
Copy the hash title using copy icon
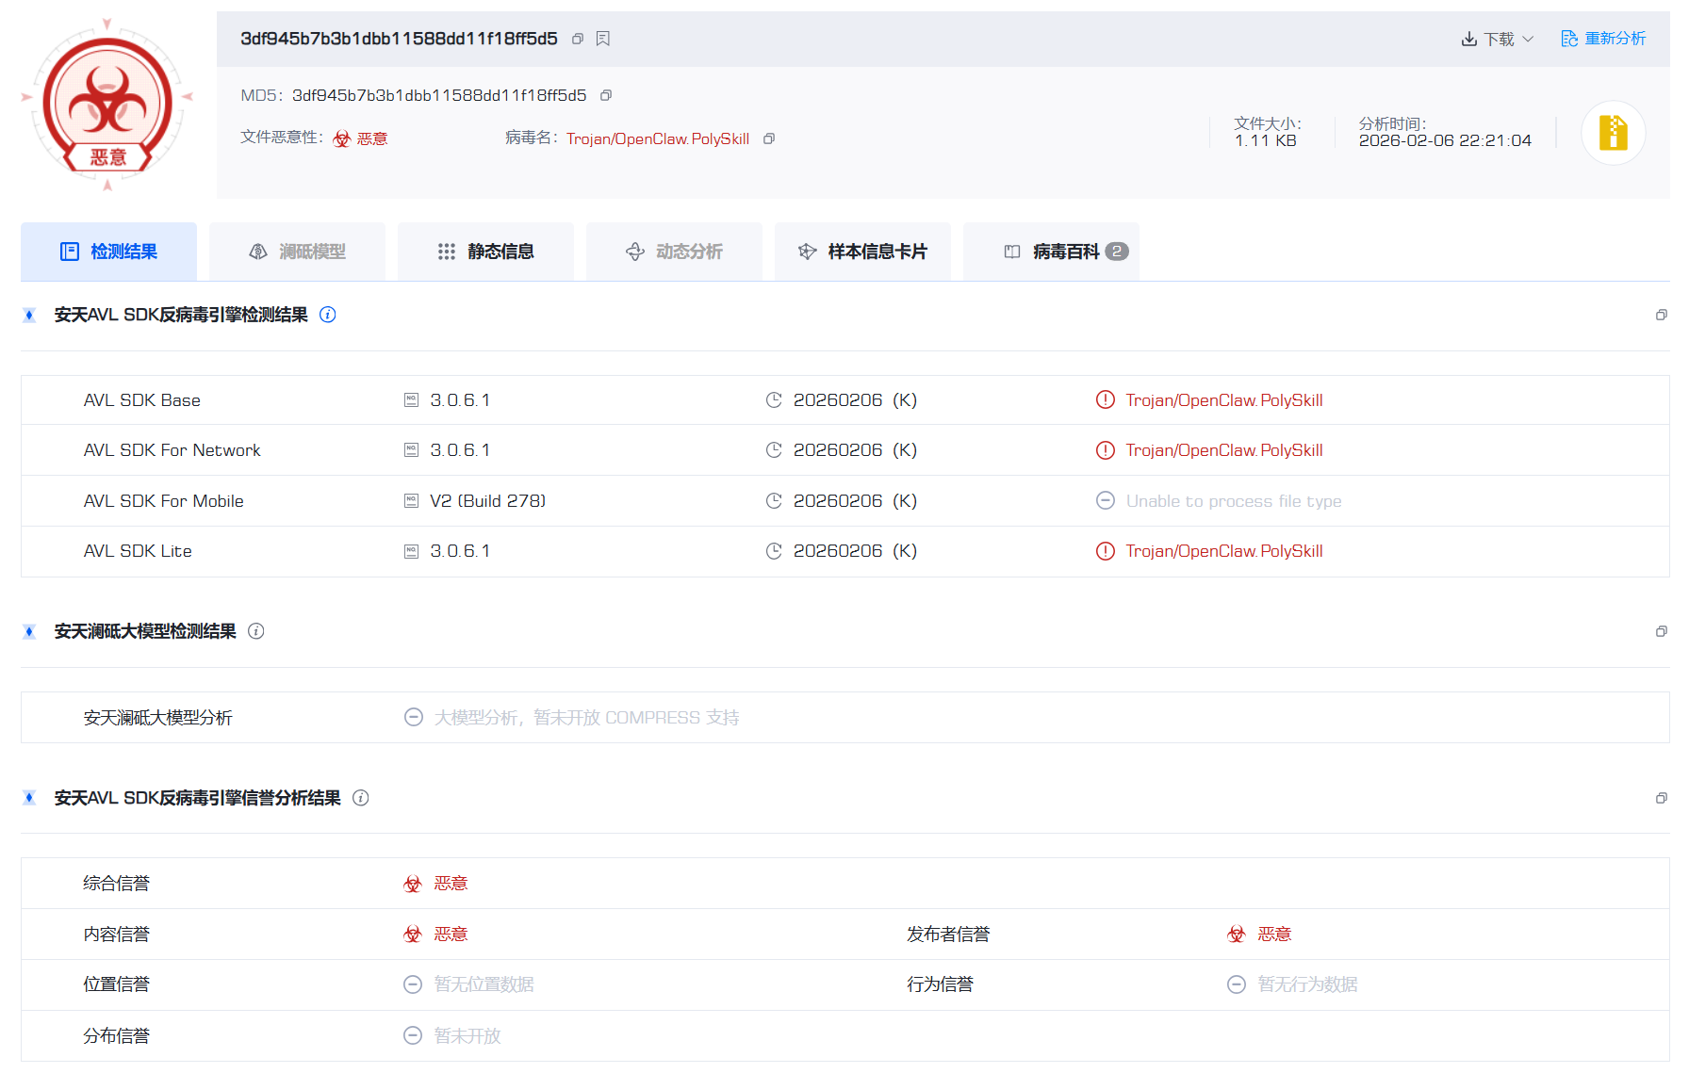click(x=578, y=39)
